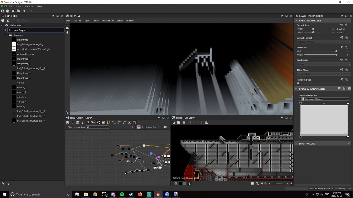Image resolution: width=353 pixels, height=198 pixels.
Task: Click the info icon in 2D view toolbar
Action: 201,122
